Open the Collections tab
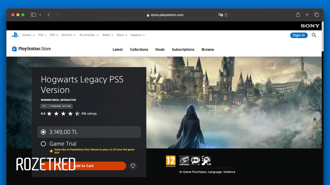This screenshot has width=330, height=185. [139, 49]
